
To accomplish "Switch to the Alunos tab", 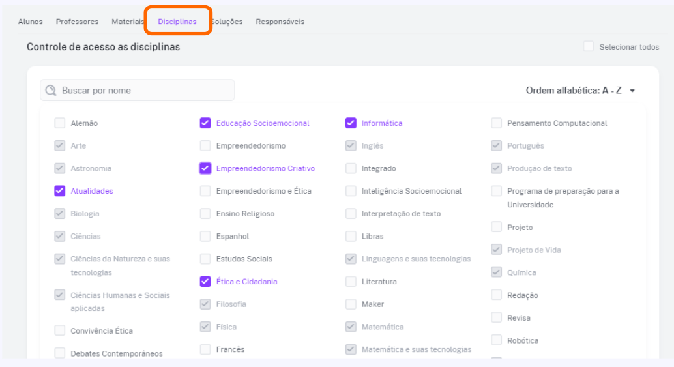I will click(30, 22).
